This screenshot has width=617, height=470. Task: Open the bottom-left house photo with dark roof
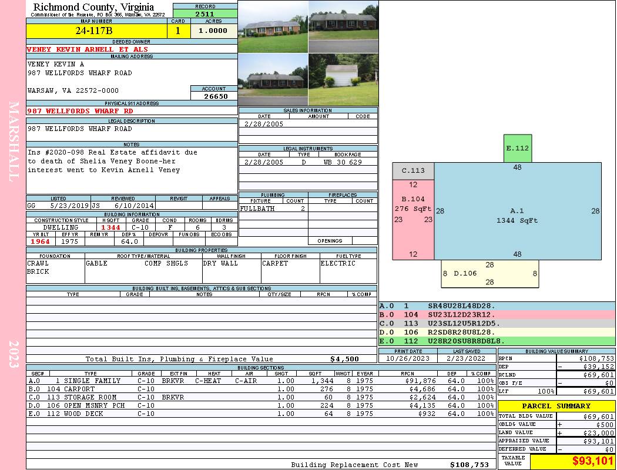[273, 79]
